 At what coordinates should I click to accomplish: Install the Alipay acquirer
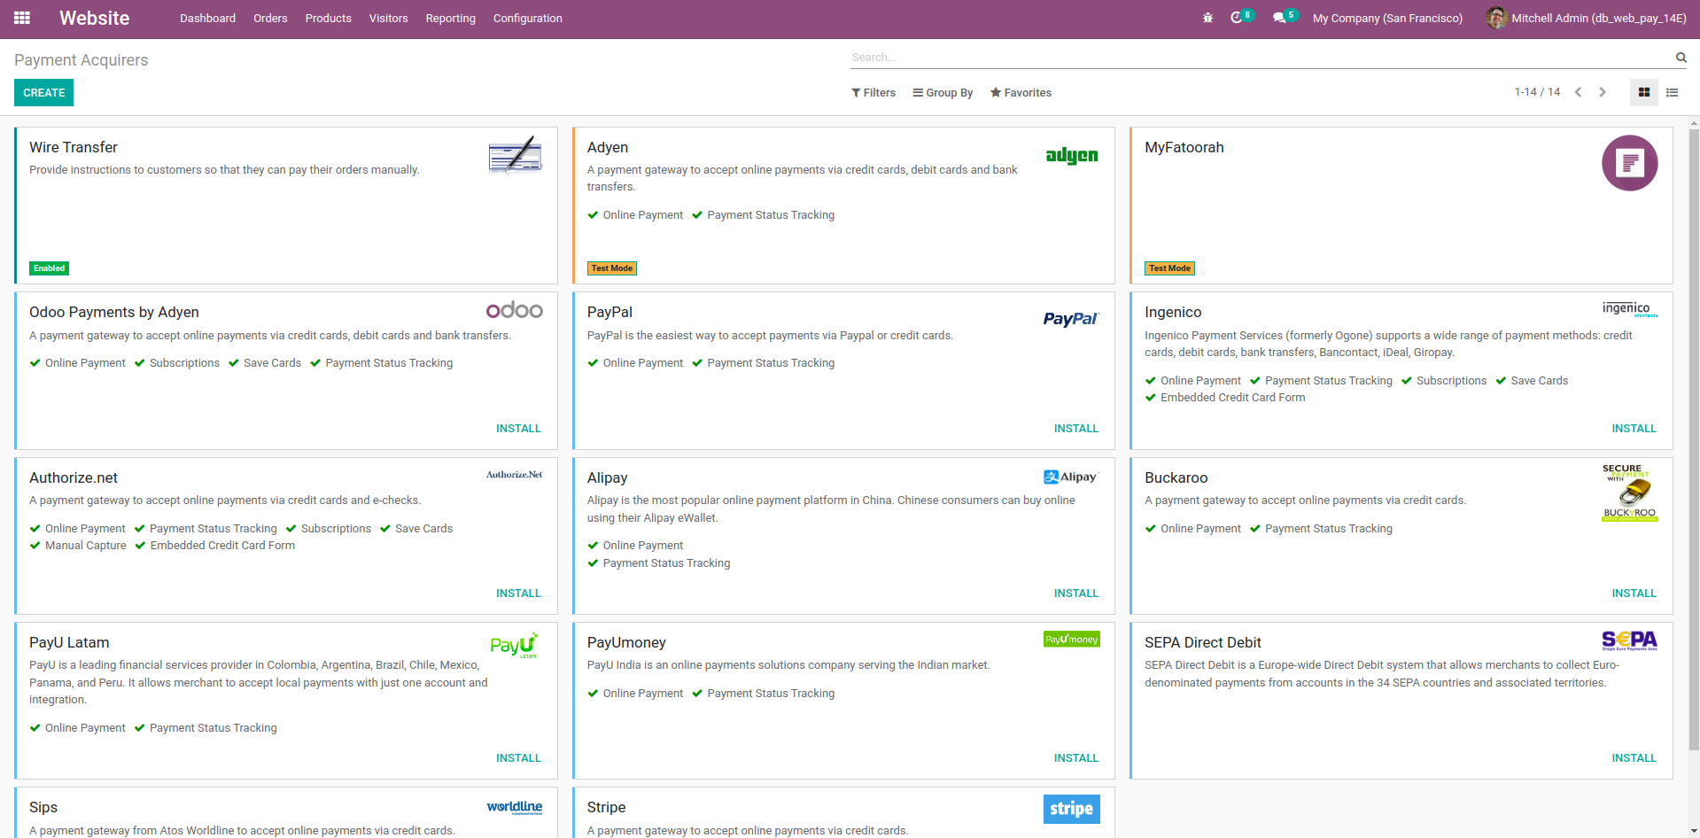click(1076, 594)
